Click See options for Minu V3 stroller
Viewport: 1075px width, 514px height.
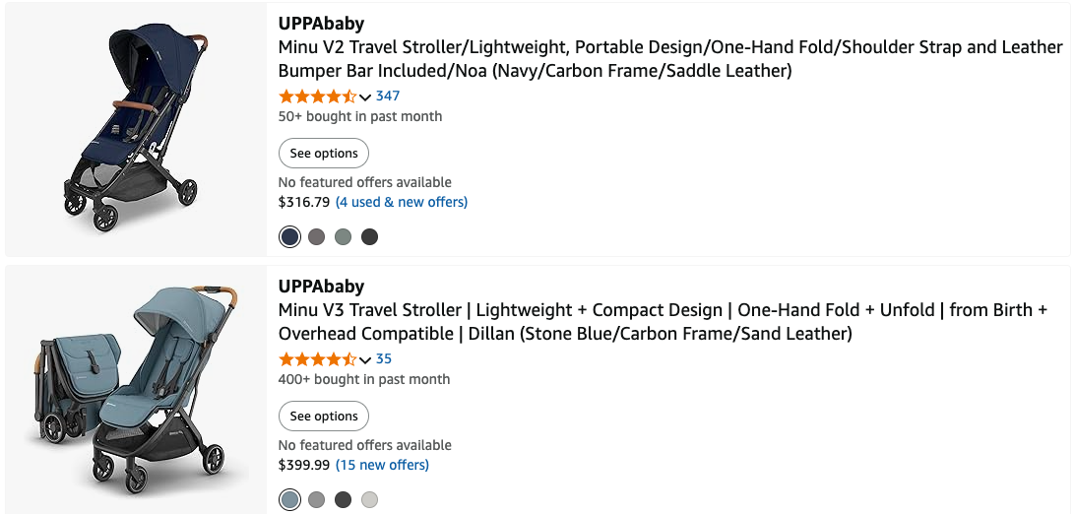[x=324, y=417]
